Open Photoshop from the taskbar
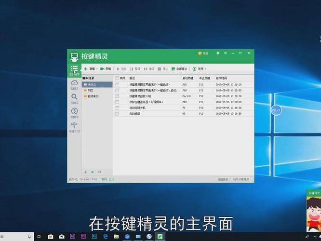Screen dimensions: 321x241 point(94,236)
